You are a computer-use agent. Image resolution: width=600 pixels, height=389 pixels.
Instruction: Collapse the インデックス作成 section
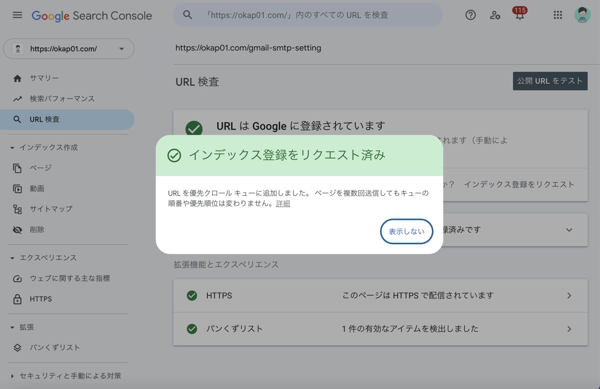pos(12,147)
